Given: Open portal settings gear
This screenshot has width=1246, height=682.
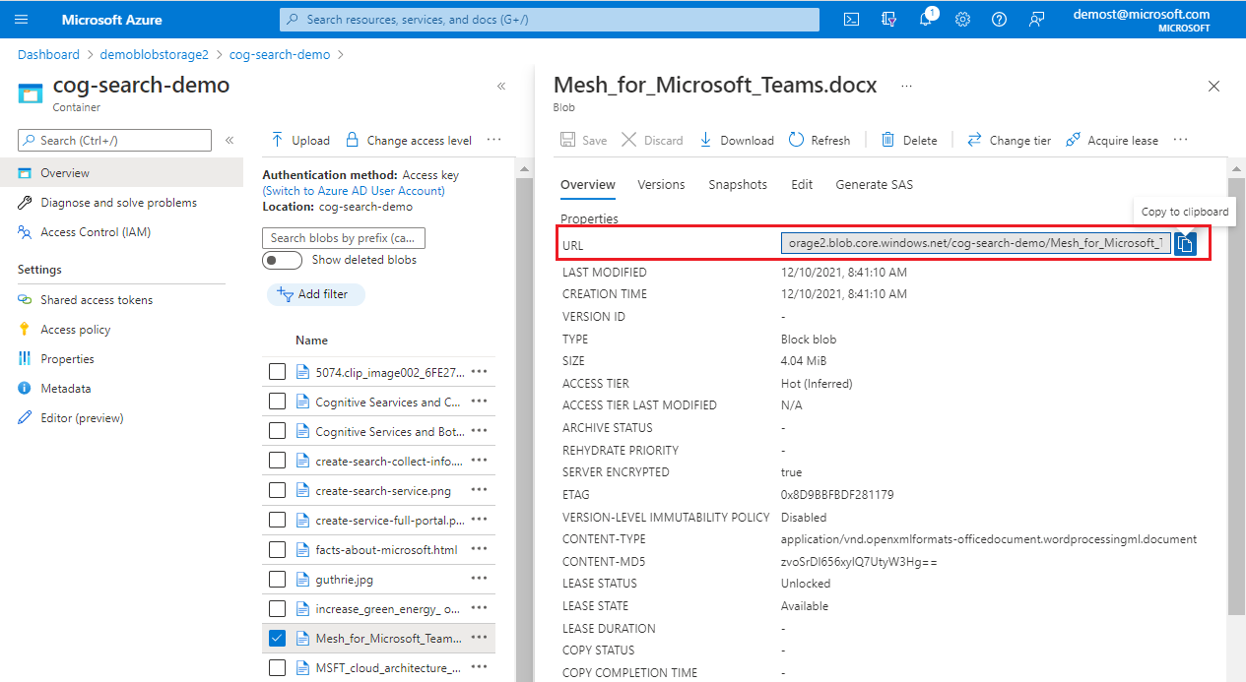Looking at the screenshot, I should [x=962, y=20].
